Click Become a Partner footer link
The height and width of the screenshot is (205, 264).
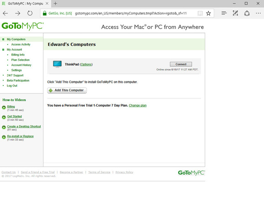pyautogui.click(x=71, y=172)
